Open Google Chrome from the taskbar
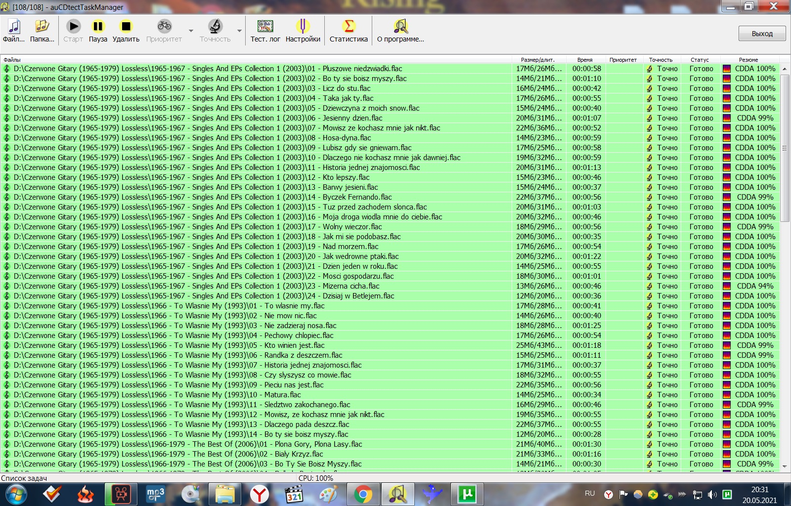Viewport: 791px width, 506px height. [363, 494]
